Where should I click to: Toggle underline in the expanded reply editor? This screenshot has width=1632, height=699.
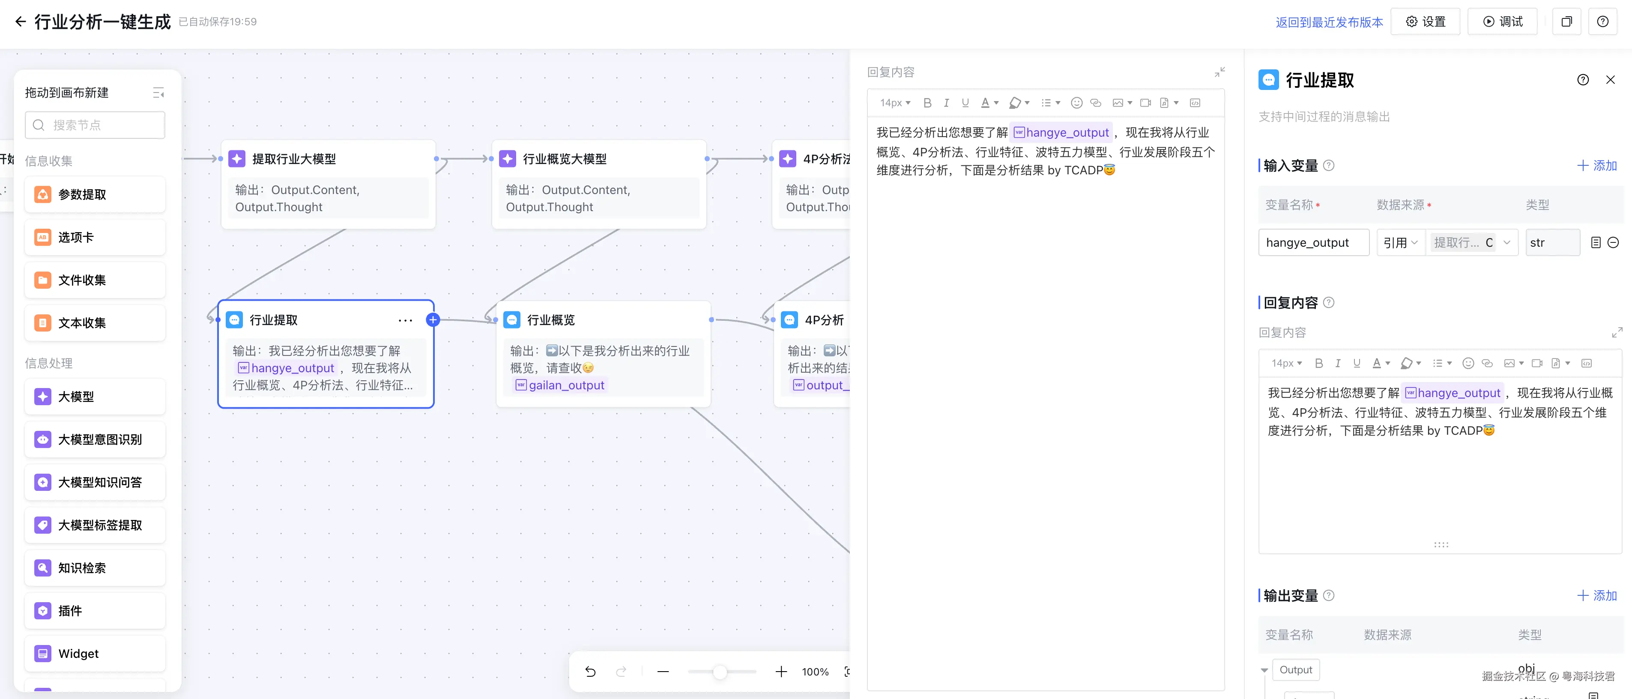click(x=965, y=103)
